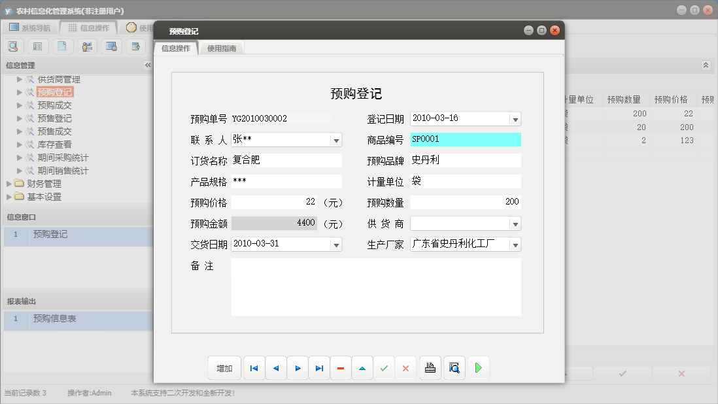The width and height of the screenshot is (718, 404).
Task: Expand the 生产厂家 manufacturer dropdown
Action: (x=516, y=244)
